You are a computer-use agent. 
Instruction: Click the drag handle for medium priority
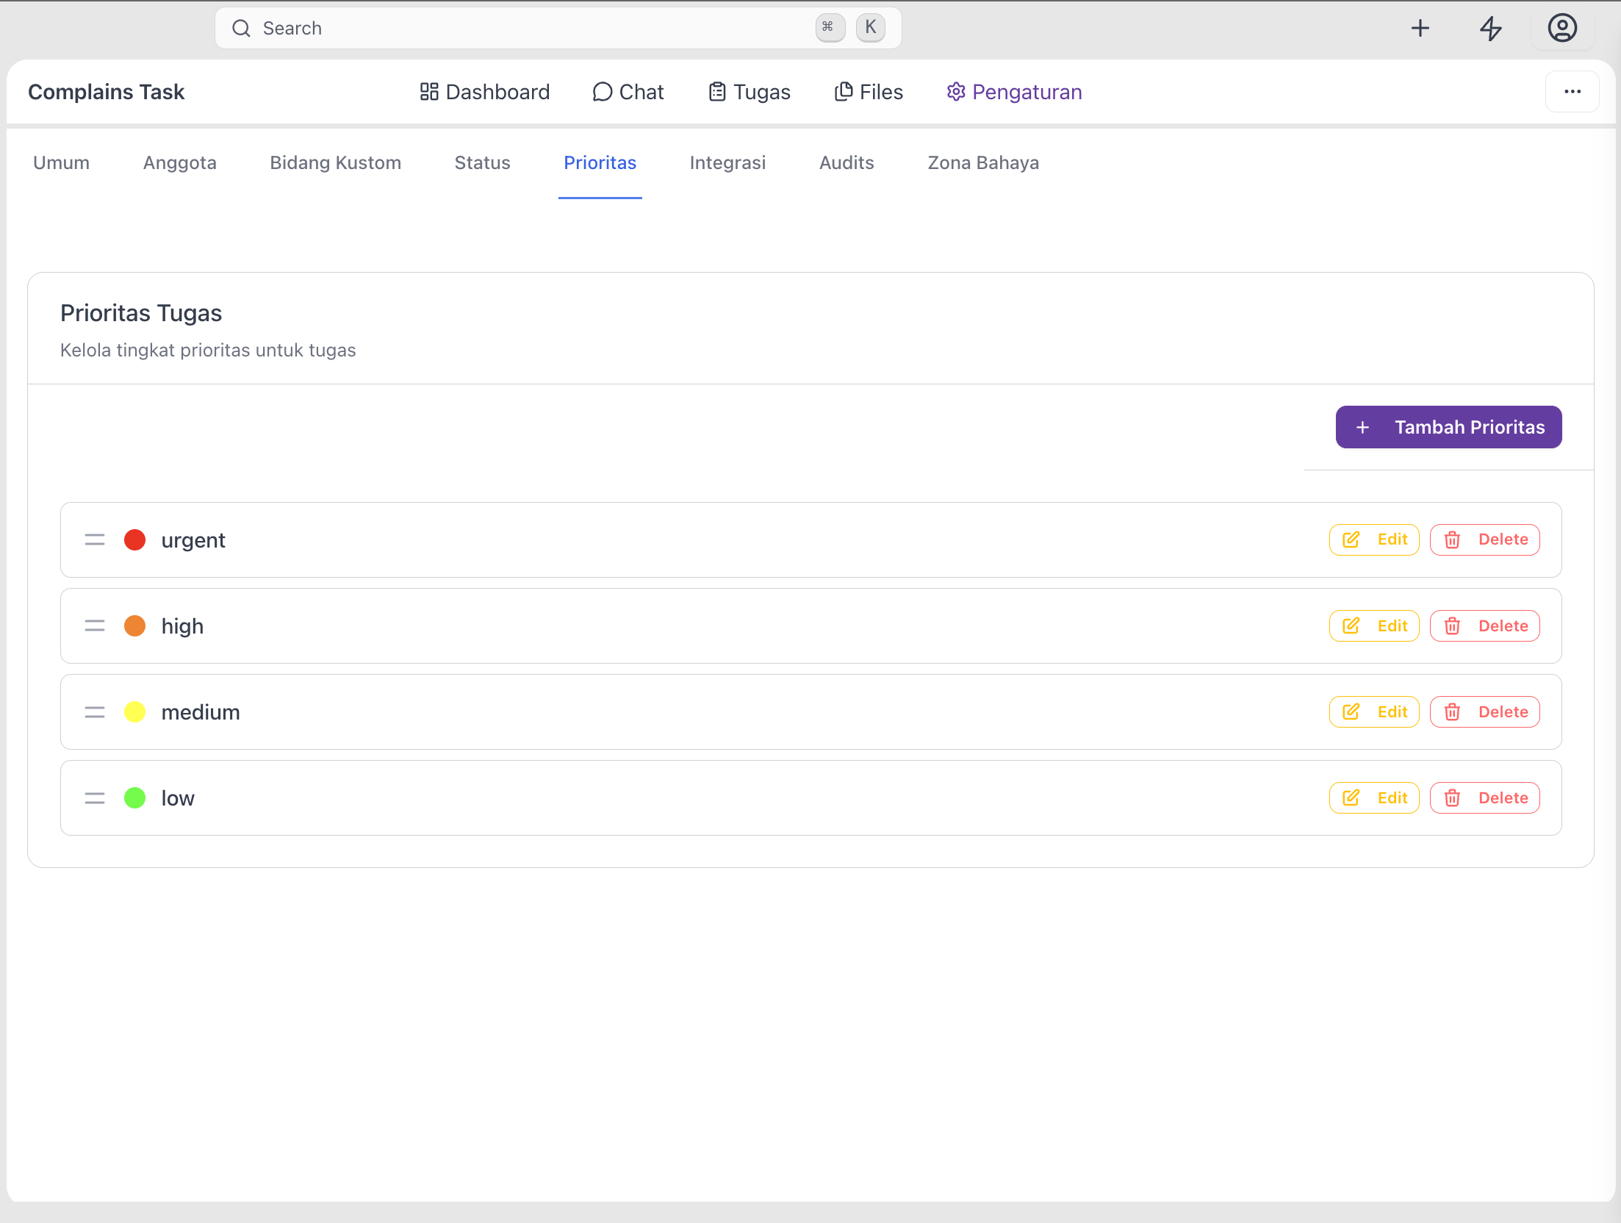point(95,712)
